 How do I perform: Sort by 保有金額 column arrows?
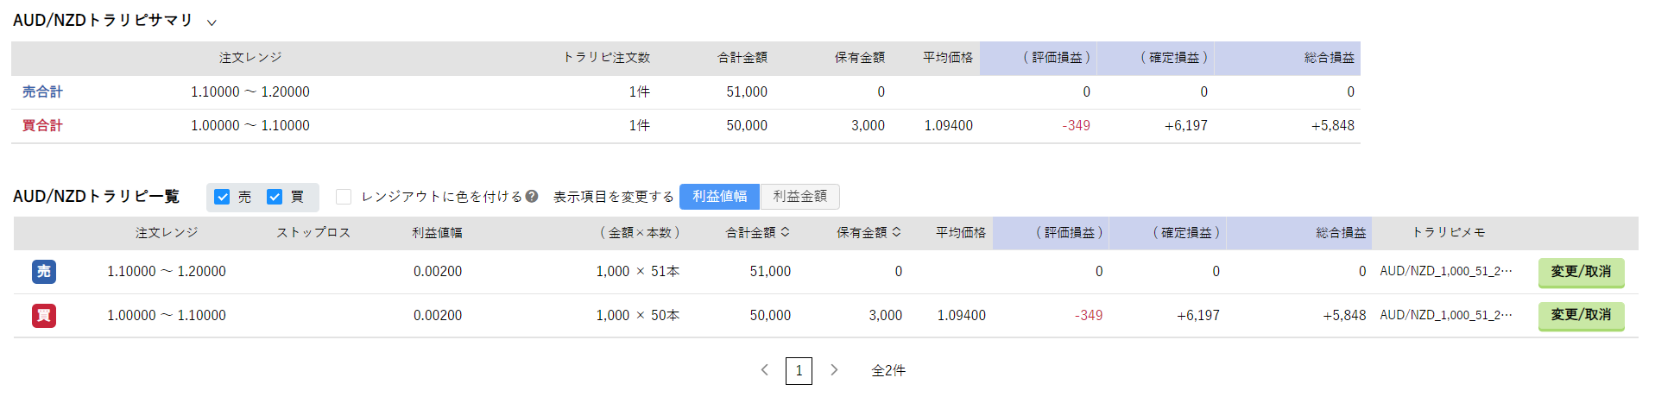point(896,232)
